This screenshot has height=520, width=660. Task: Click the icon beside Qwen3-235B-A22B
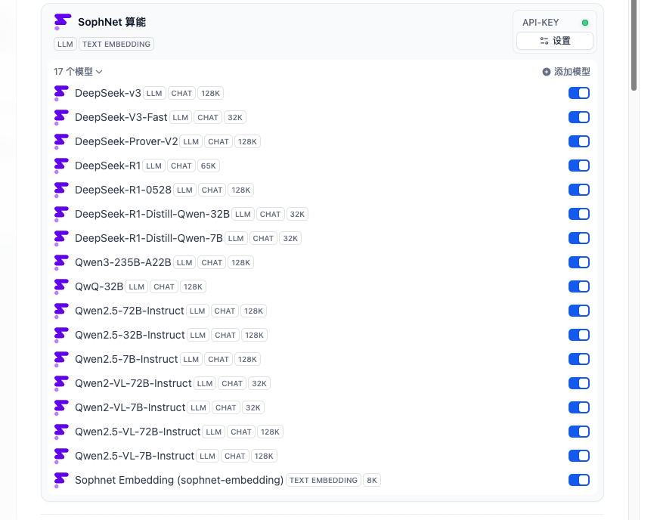(x=61, y=262)
